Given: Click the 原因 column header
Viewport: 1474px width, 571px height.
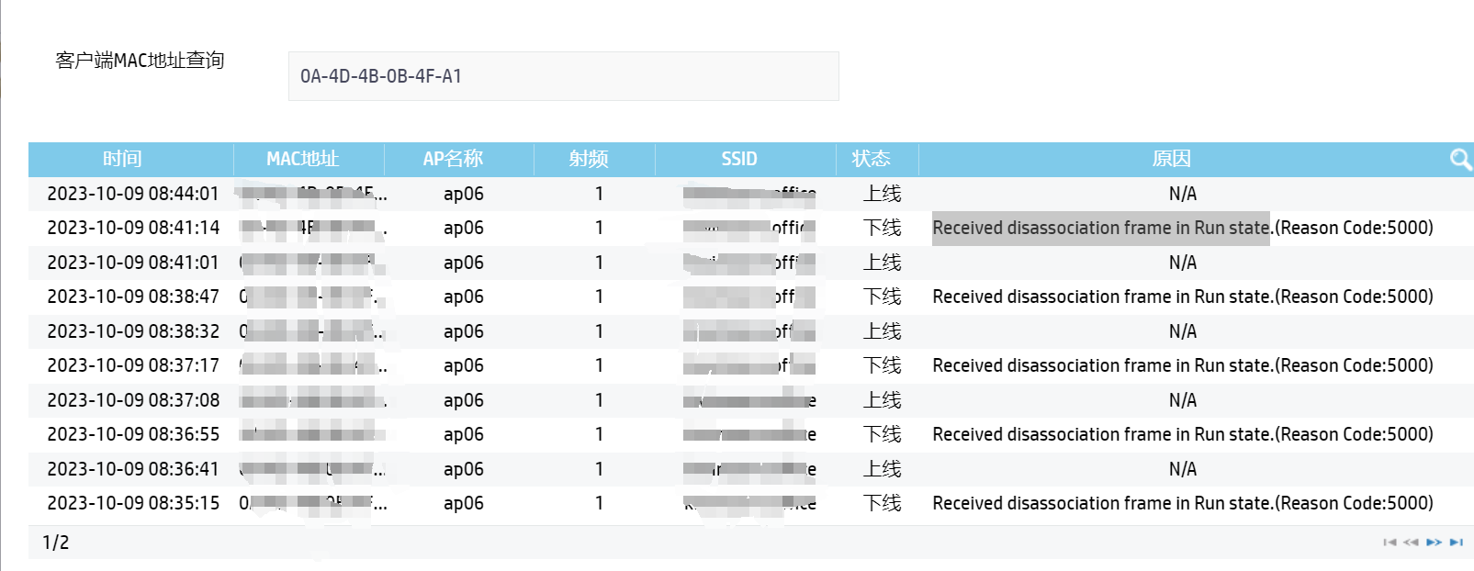Looking at the screenshot, I should [x=1171, y=159].
